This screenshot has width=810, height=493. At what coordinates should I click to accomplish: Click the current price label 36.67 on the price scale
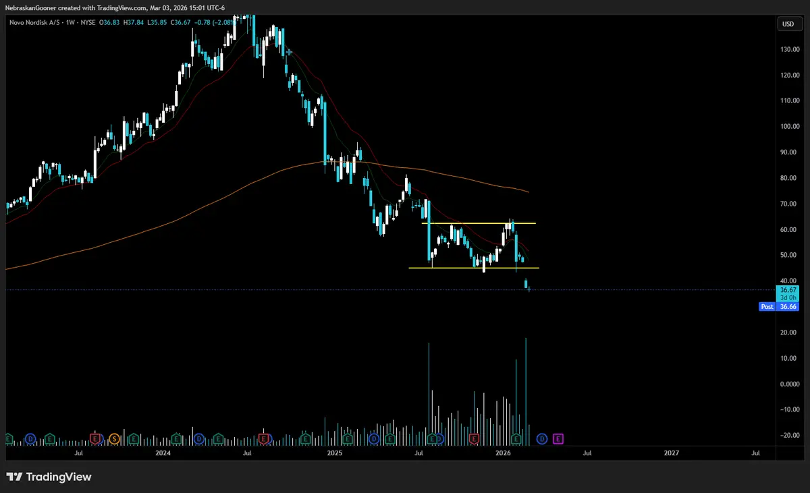(788, 289)
